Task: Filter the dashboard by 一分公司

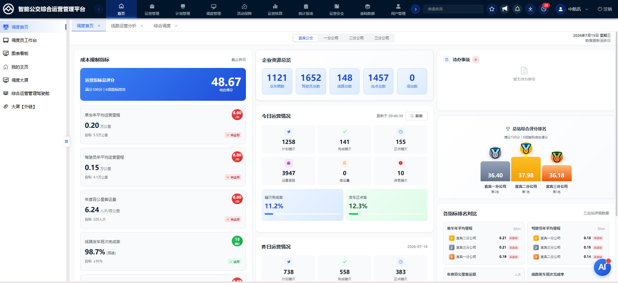Action: (x=331, y=38)
